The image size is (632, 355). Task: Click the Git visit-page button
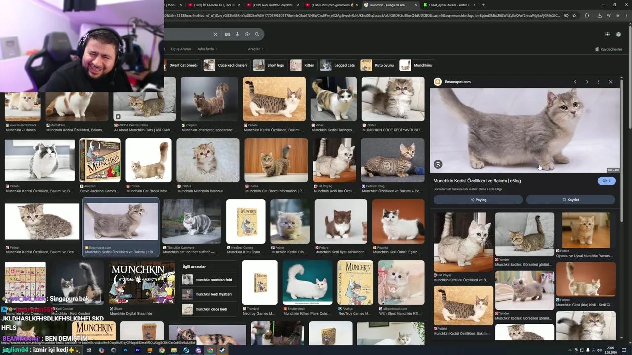(x=606, y=181)
